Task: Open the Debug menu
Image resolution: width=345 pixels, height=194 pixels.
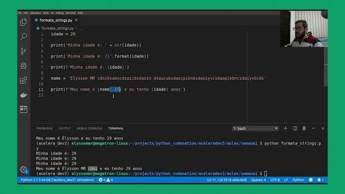Action: click(60, 13)
